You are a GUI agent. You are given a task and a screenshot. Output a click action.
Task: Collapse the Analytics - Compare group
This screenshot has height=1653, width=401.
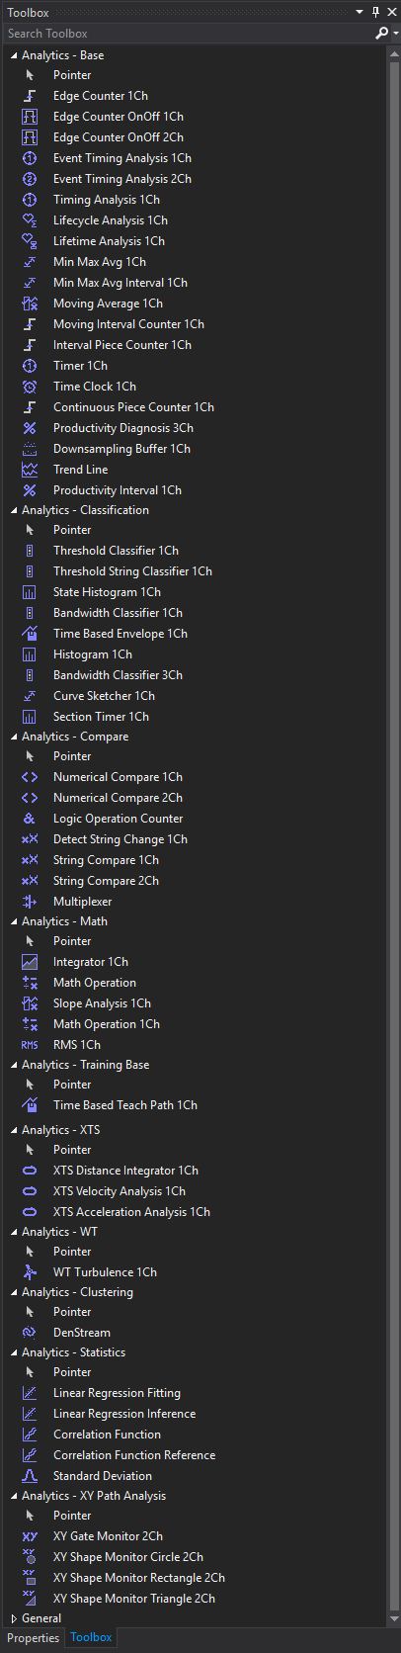(x=14, y=737)
